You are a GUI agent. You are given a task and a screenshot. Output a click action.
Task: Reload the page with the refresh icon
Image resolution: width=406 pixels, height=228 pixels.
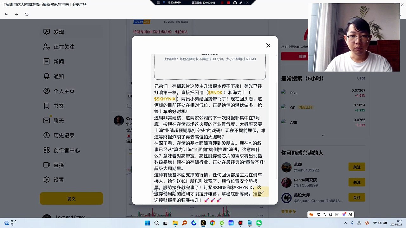[x=27, y=14]
